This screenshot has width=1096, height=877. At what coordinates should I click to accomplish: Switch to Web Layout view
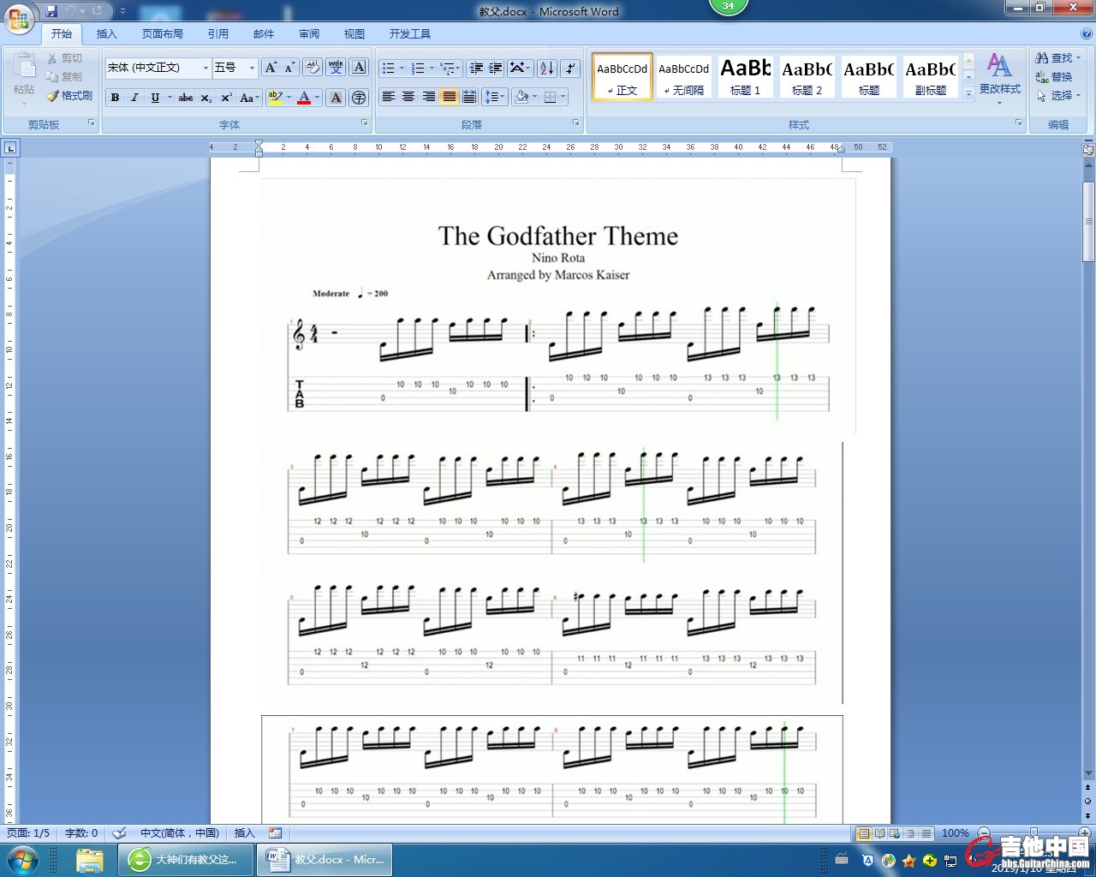click(x=895, y=833)
